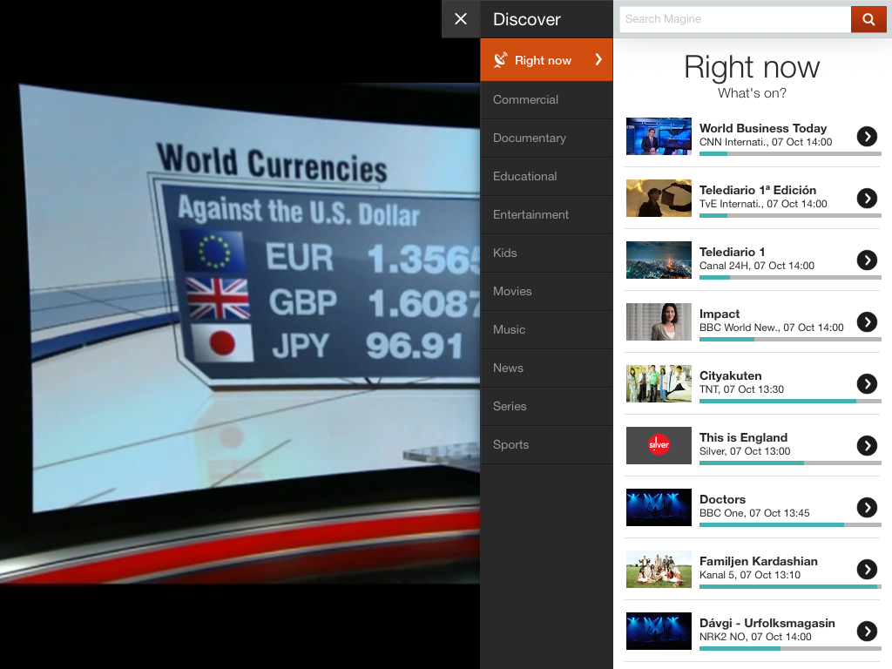Open Familjen Kardashian arrow button

click(x=867, y=570)
